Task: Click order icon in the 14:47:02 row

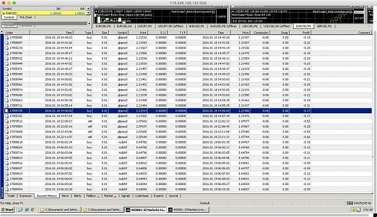Action: pos(7,64)
